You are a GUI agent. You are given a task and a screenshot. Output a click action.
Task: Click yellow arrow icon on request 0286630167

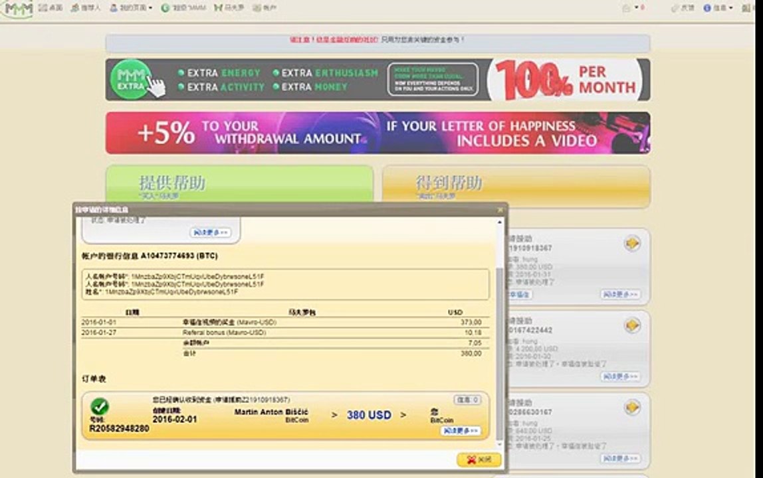click(x=632, y=408)
